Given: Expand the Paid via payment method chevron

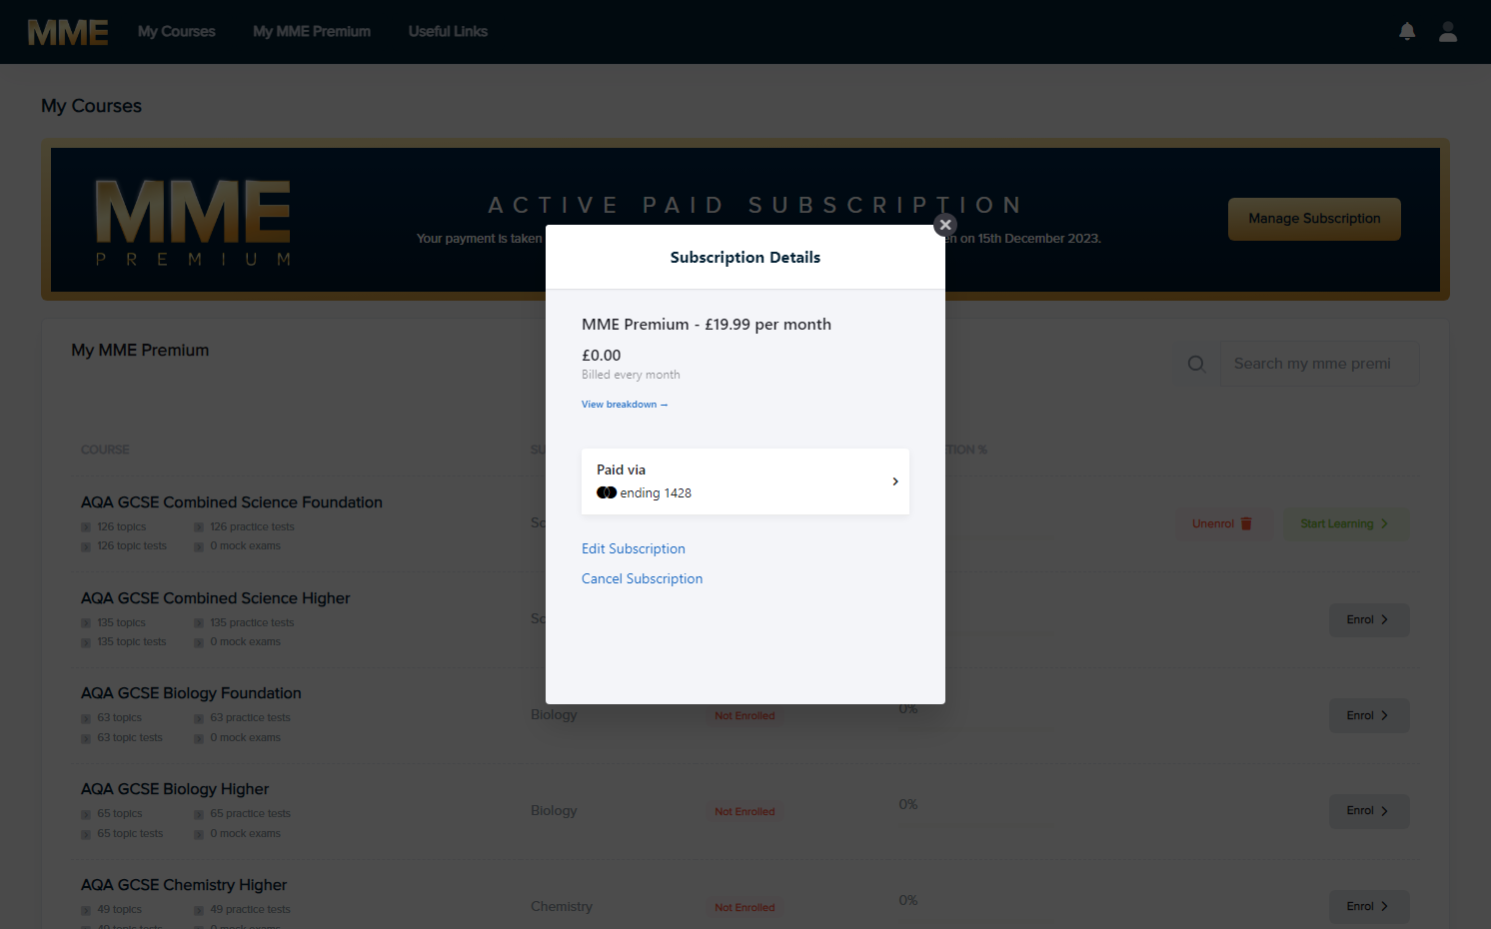Looking at the screenshot, I should tap(895, 481).
